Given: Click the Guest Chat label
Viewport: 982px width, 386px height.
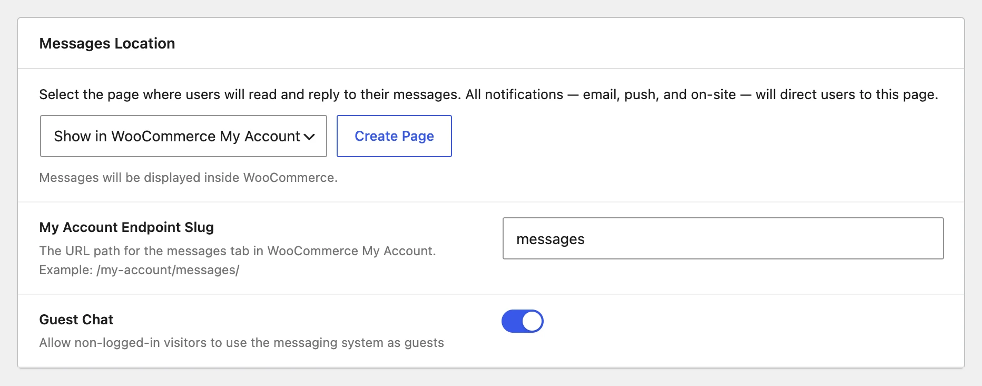Looking at the screenshot, I should pyautogui.click(x=76, y=320).
